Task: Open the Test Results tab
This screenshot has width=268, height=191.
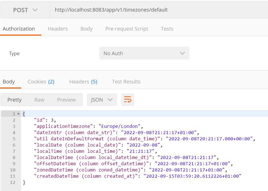Action: click(126, 82)
